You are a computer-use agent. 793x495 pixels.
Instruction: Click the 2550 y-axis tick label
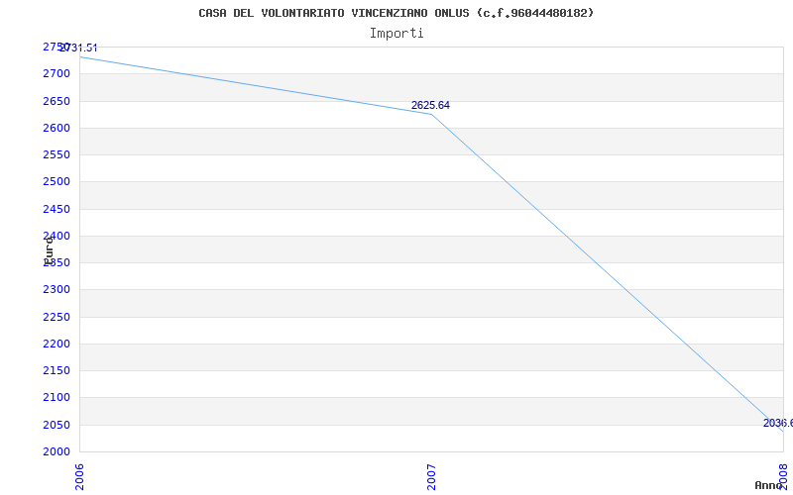(x=57, y=154)
